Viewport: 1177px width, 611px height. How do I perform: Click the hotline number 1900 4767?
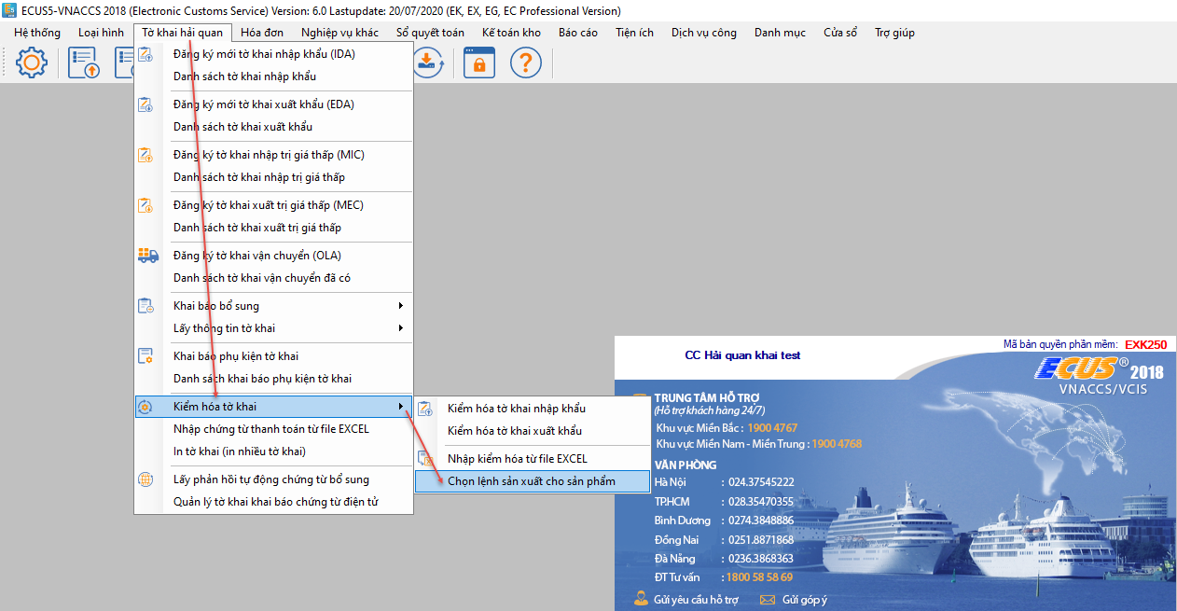(770, 428)
